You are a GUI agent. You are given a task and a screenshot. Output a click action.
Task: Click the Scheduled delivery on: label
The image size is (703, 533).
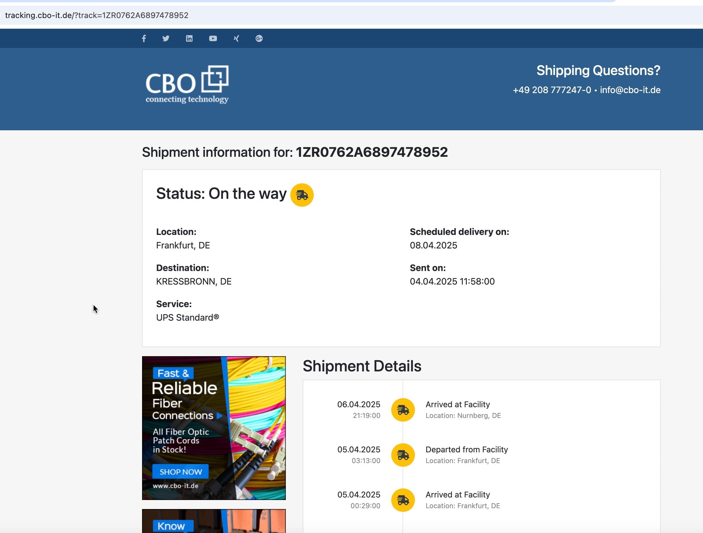[x=459, y=232]
